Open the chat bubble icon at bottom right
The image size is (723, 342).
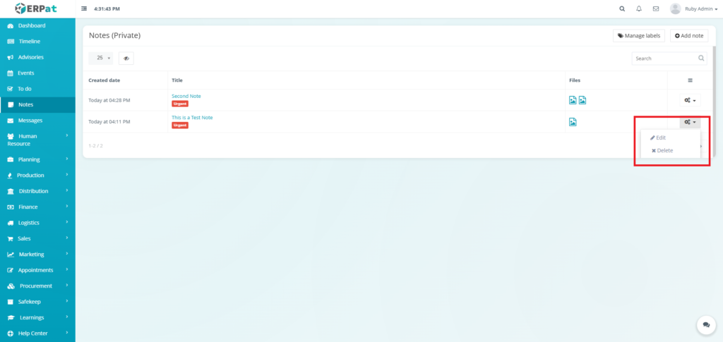click(706, 324)
